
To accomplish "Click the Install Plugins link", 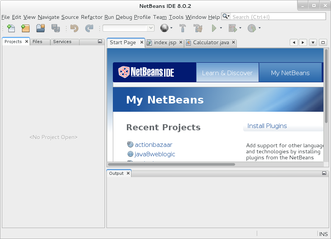I will 267,126.
